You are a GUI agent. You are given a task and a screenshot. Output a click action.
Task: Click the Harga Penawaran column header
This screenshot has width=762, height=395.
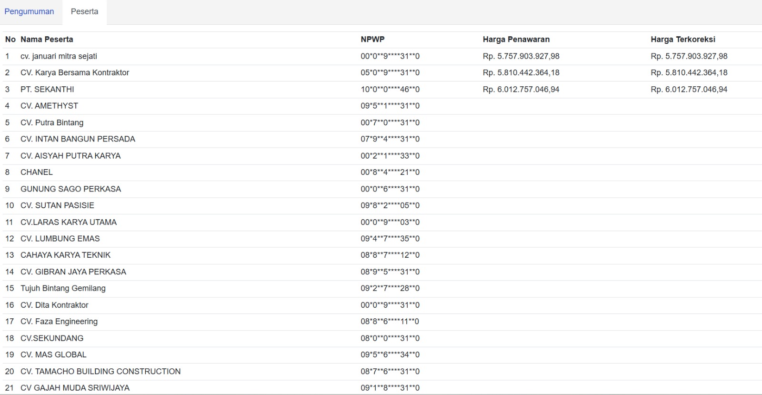click(x=516, y=40)
